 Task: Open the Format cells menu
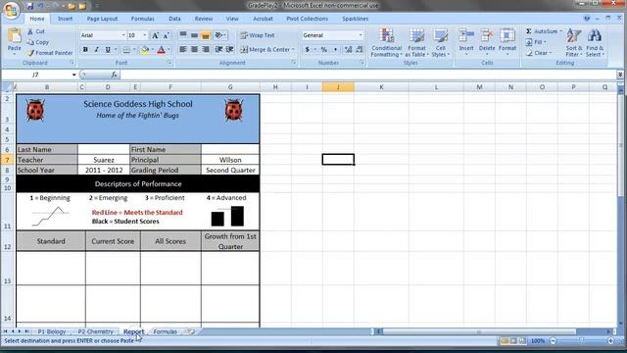pyautogui.click(x=507, y=41)
